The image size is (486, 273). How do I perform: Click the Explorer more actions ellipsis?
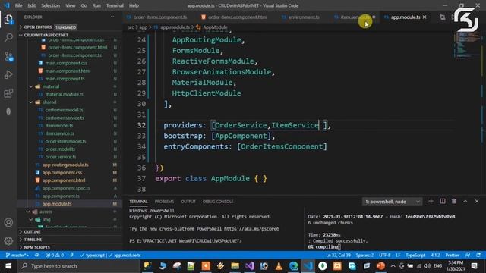[113, 17]
